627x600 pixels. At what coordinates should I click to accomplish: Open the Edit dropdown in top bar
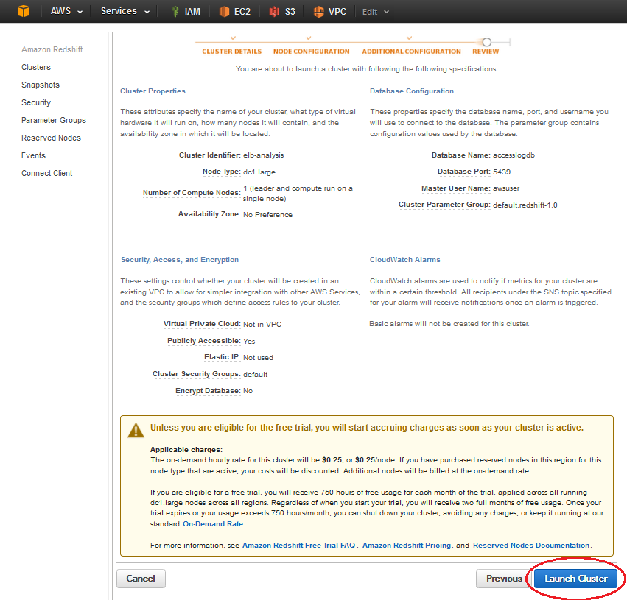(376, 12)
